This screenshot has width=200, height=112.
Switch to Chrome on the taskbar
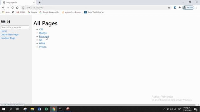(x=54, y=109)
